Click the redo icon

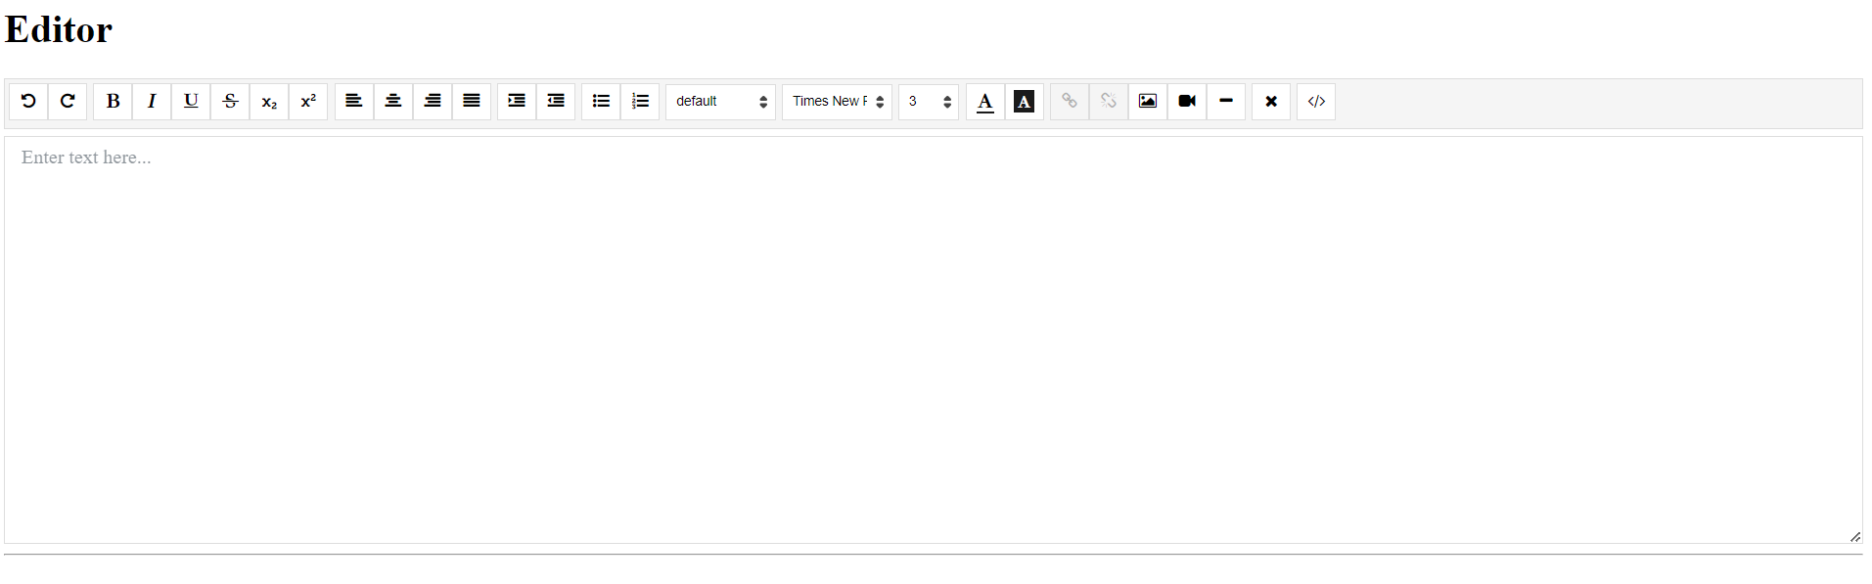coord(68,101)
